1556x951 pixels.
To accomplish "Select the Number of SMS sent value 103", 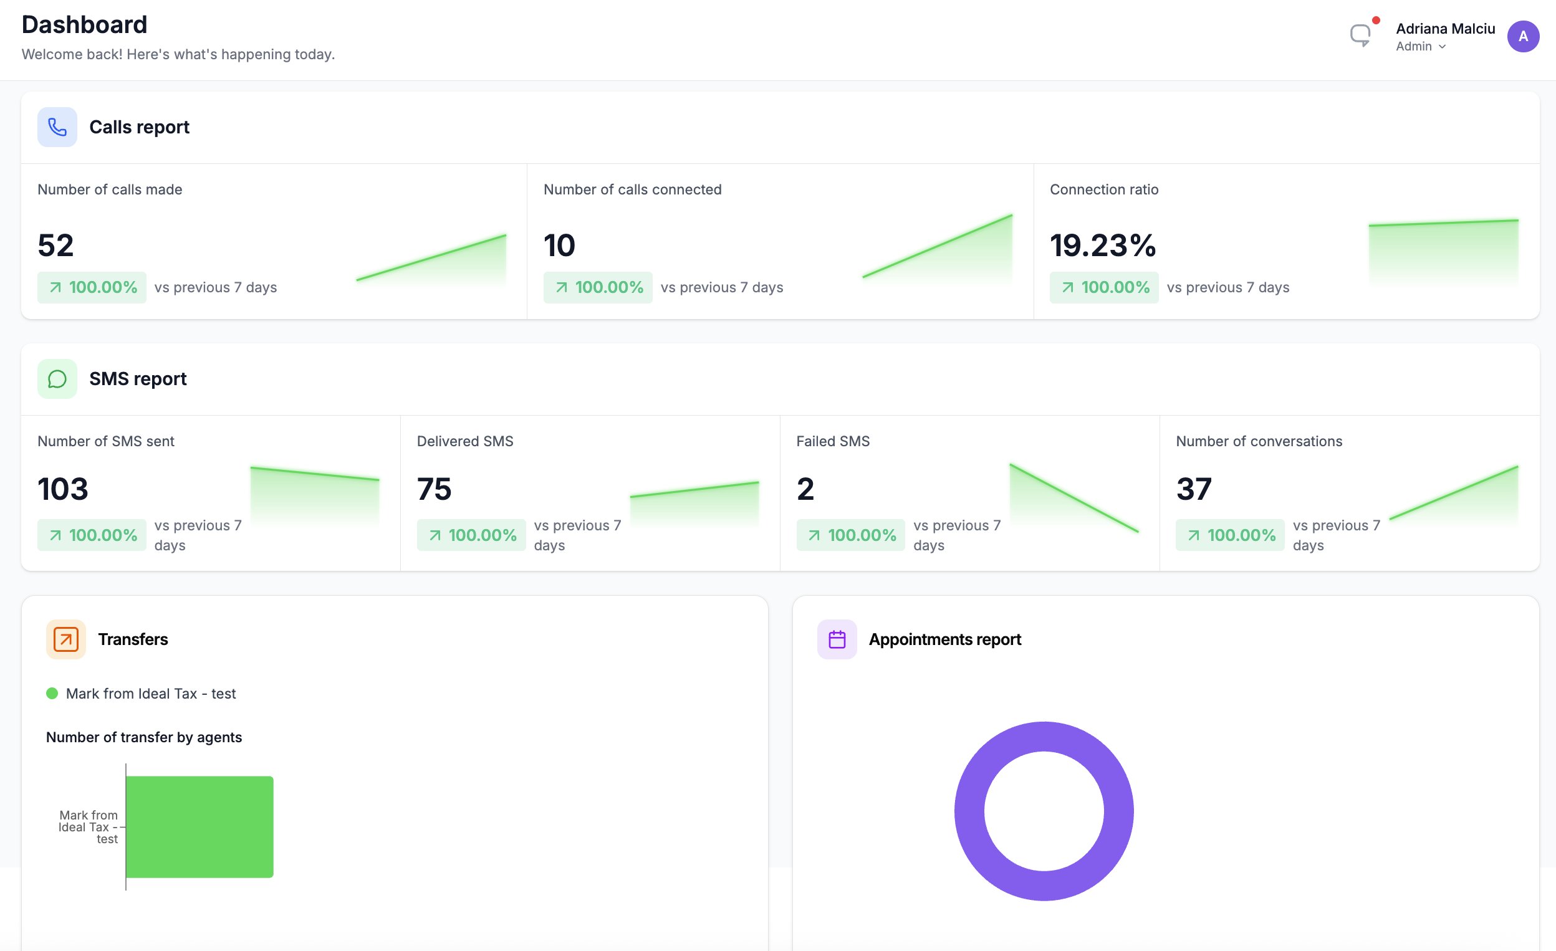I will pyautogui.click(x=62, y=489).
